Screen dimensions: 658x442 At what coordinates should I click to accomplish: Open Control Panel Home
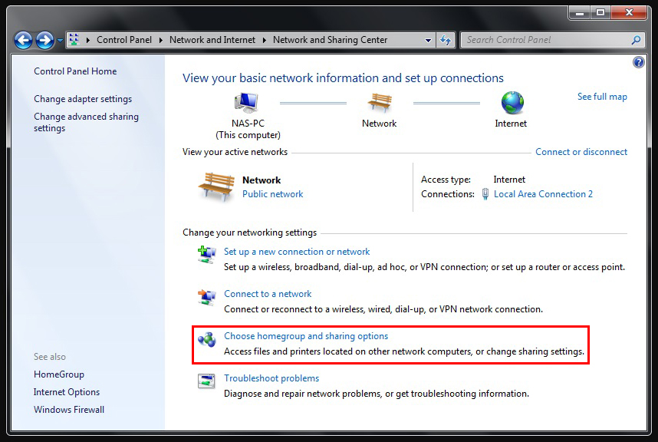pyautogui.click(x=75, y=71)
